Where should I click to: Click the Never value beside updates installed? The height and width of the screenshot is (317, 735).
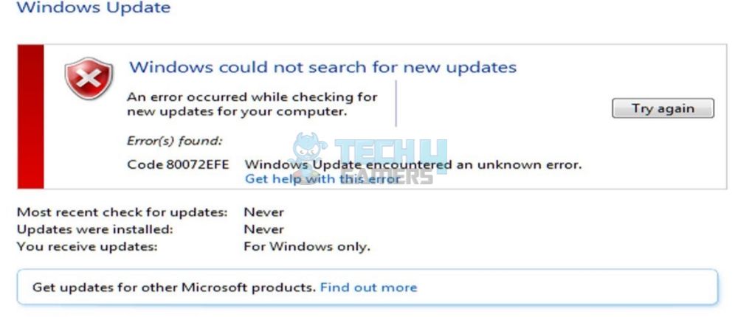point(264,229)
